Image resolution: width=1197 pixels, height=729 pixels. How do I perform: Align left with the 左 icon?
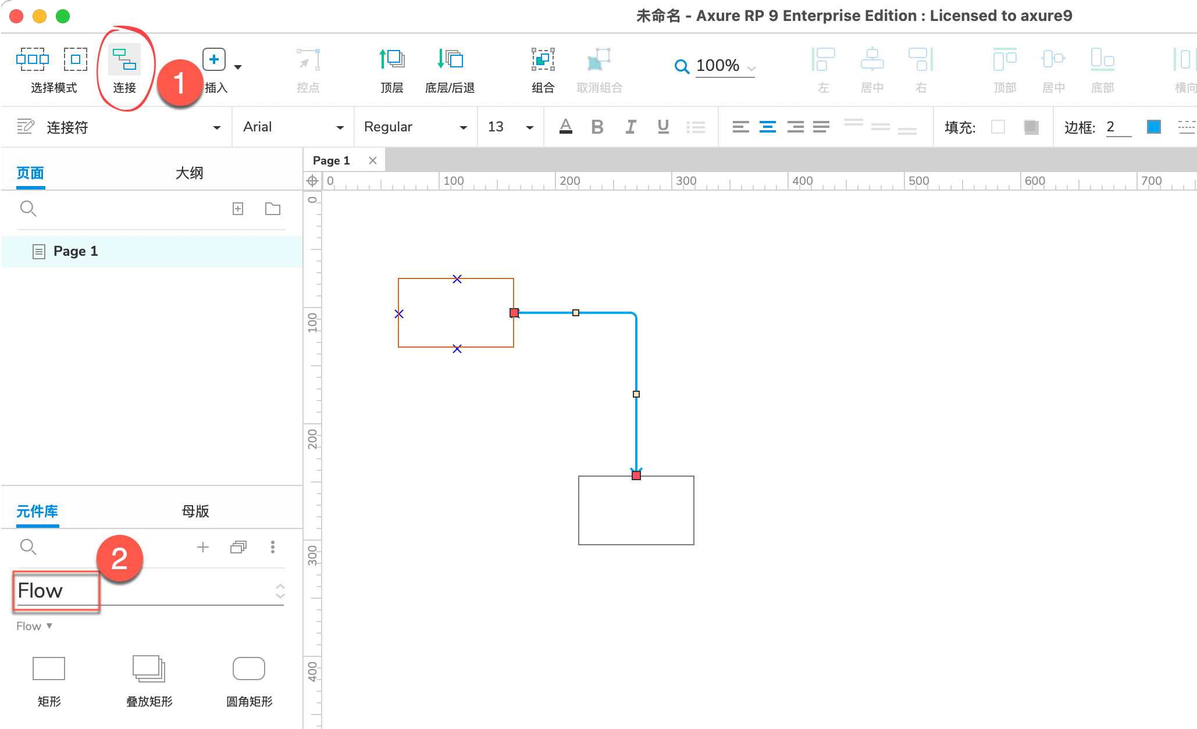(x=823, y=59)
